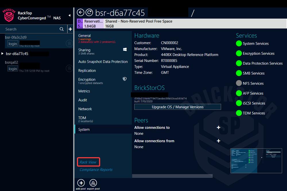
Task: Collapse the left navigation panel arrow
Action: coord(69,15)
